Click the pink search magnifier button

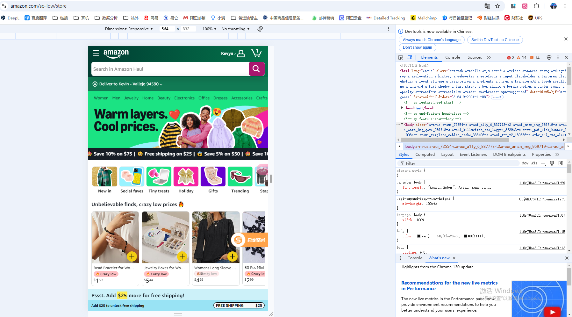pos(256,69)
